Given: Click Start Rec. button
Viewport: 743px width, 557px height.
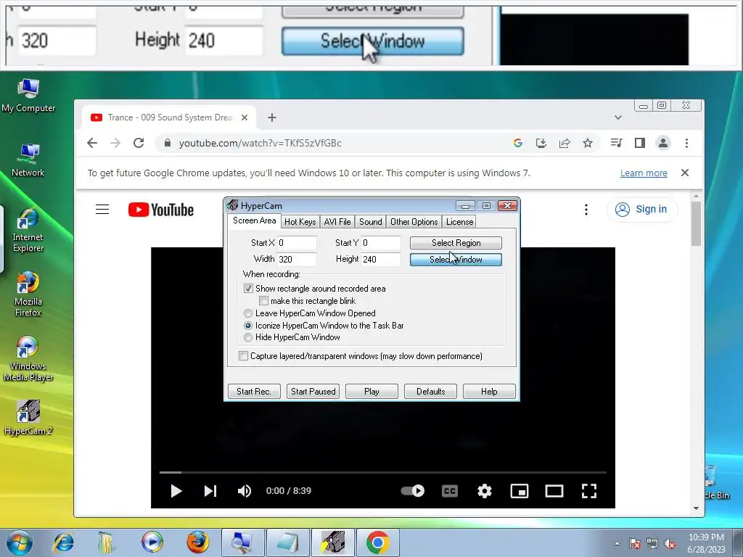Looking at the screenshot, I should point(254,391).
